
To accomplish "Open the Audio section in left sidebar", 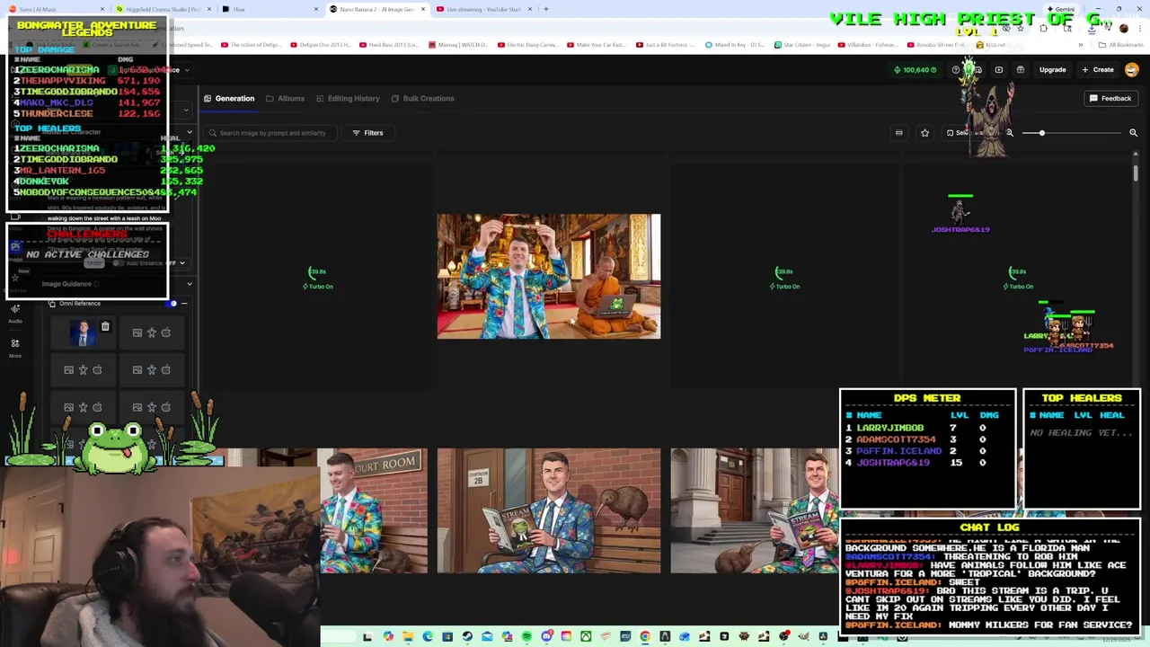I will coord(15,314).
